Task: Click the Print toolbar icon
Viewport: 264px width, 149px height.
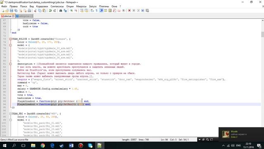Action: click(x=29, y=11)
